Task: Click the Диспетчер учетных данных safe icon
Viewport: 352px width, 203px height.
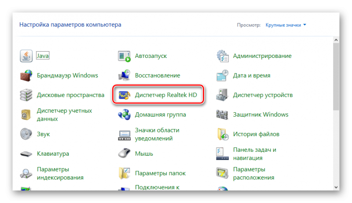Action: pyautogui.click(x=26, y=114)
